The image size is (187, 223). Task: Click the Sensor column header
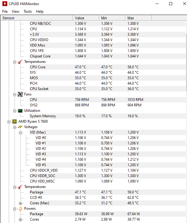pyautogui.click(x=37, y=18)
